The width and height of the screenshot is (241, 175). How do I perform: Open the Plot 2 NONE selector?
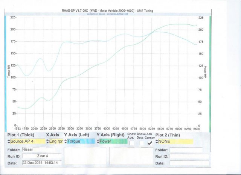click(176, 142)
